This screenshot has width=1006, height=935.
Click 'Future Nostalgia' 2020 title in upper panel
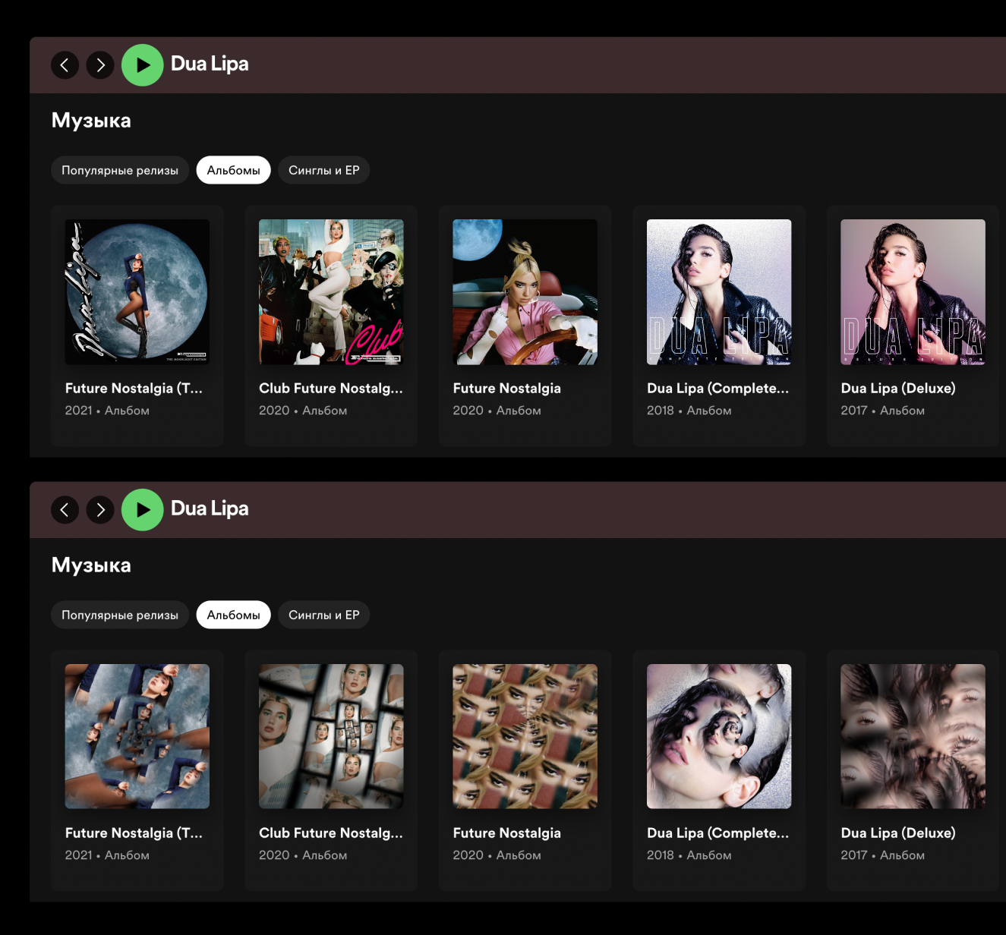coord(507,389)
